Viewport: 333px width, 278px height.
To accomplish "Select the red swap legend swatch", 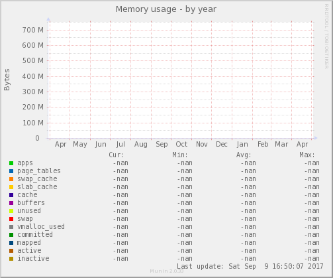I will tap(11, 219).
